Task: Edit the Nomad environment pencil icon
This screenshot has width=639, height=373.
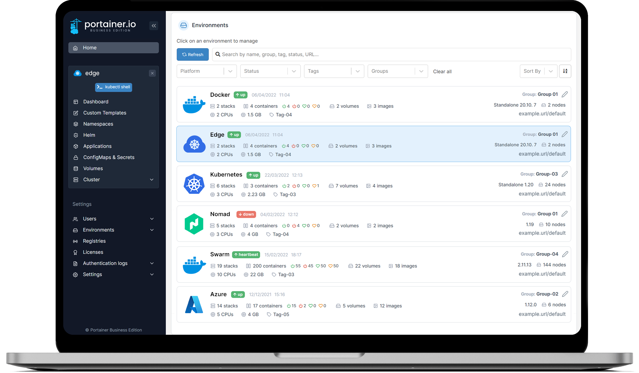Action: pos(565,214)
